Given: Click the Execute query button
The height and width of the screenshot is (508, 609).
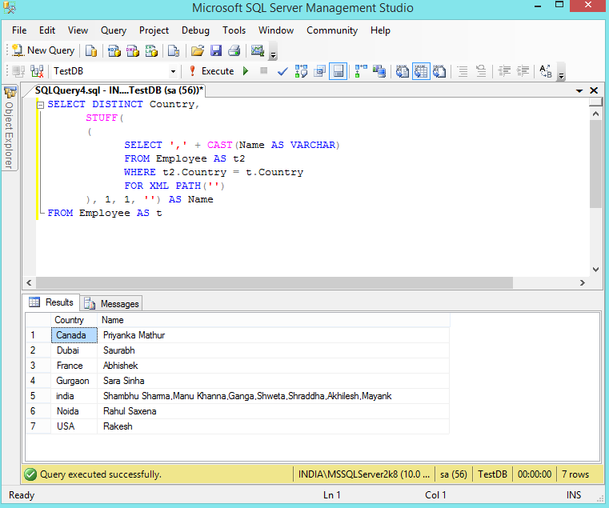Looking at the screenshot, I should coord(211,71).
